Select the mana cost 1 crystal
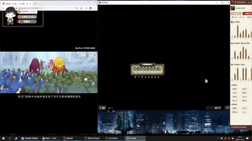This screenshot has width=252, height=141. coord(138,69)
